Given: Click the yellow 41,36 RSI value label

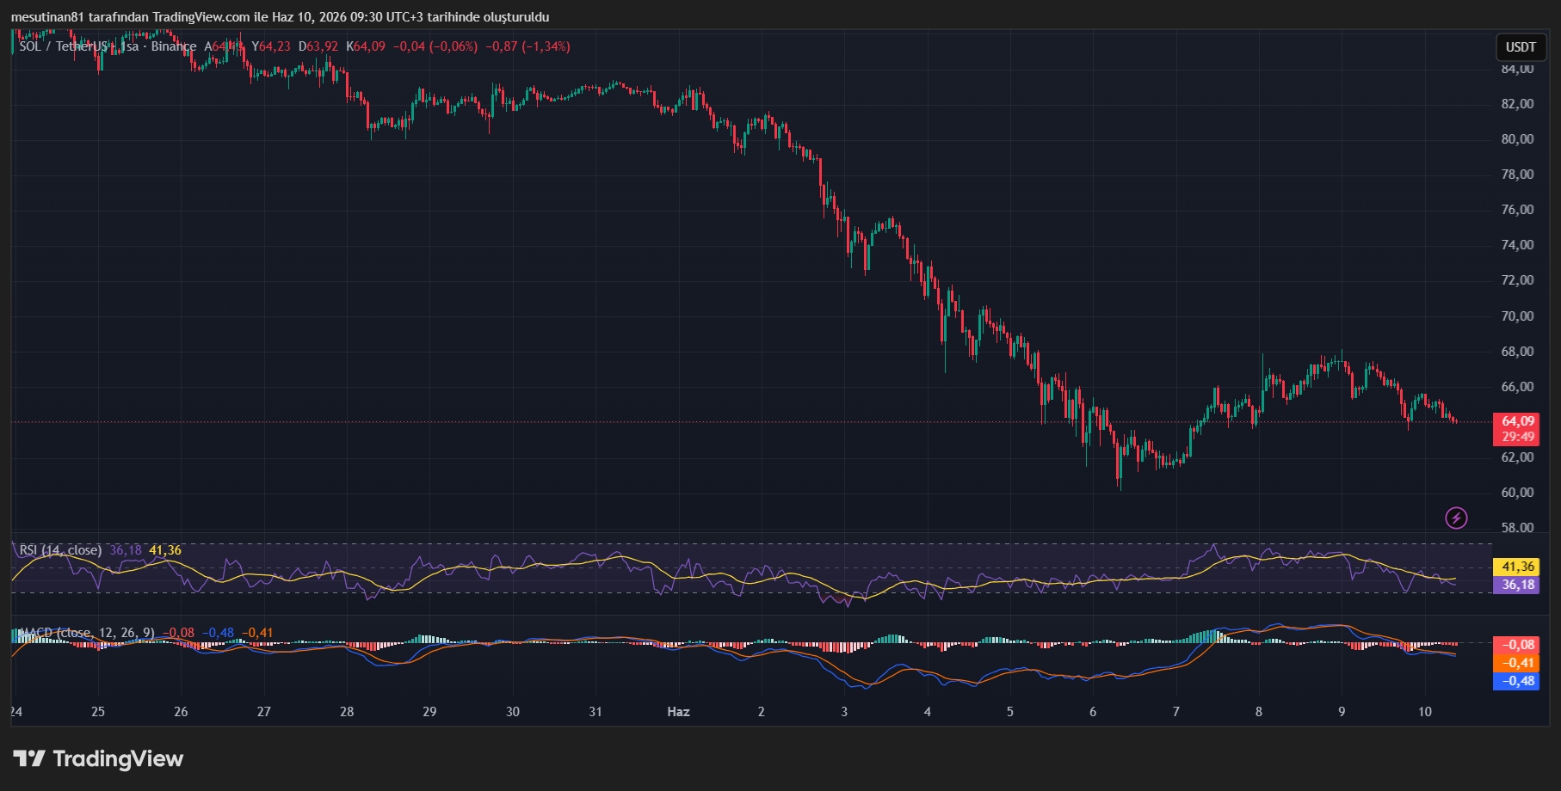Looking at the screenshot, I should click(x=1518, y=567).
